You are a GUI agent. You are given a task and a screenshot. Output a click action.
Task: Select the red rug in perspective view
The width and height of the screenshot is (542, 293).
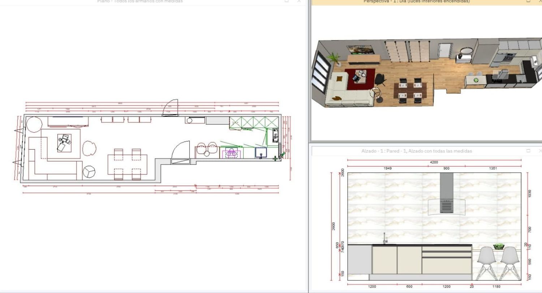(x=358, y=79)
